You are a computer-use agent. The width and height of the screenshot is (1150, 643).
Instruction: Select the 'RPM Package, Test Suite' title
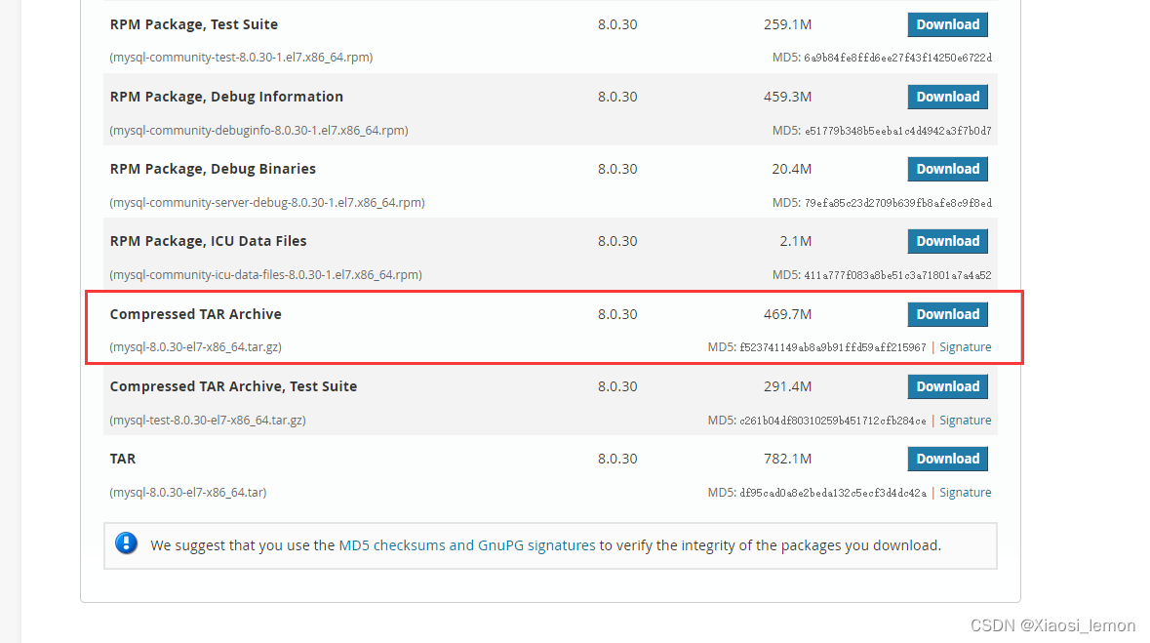194,24
